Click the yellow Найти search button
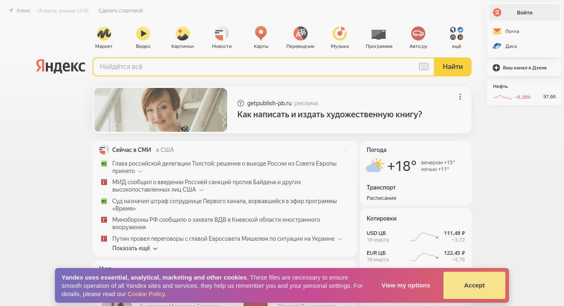The image size is (564, 306). click(453, 66)
